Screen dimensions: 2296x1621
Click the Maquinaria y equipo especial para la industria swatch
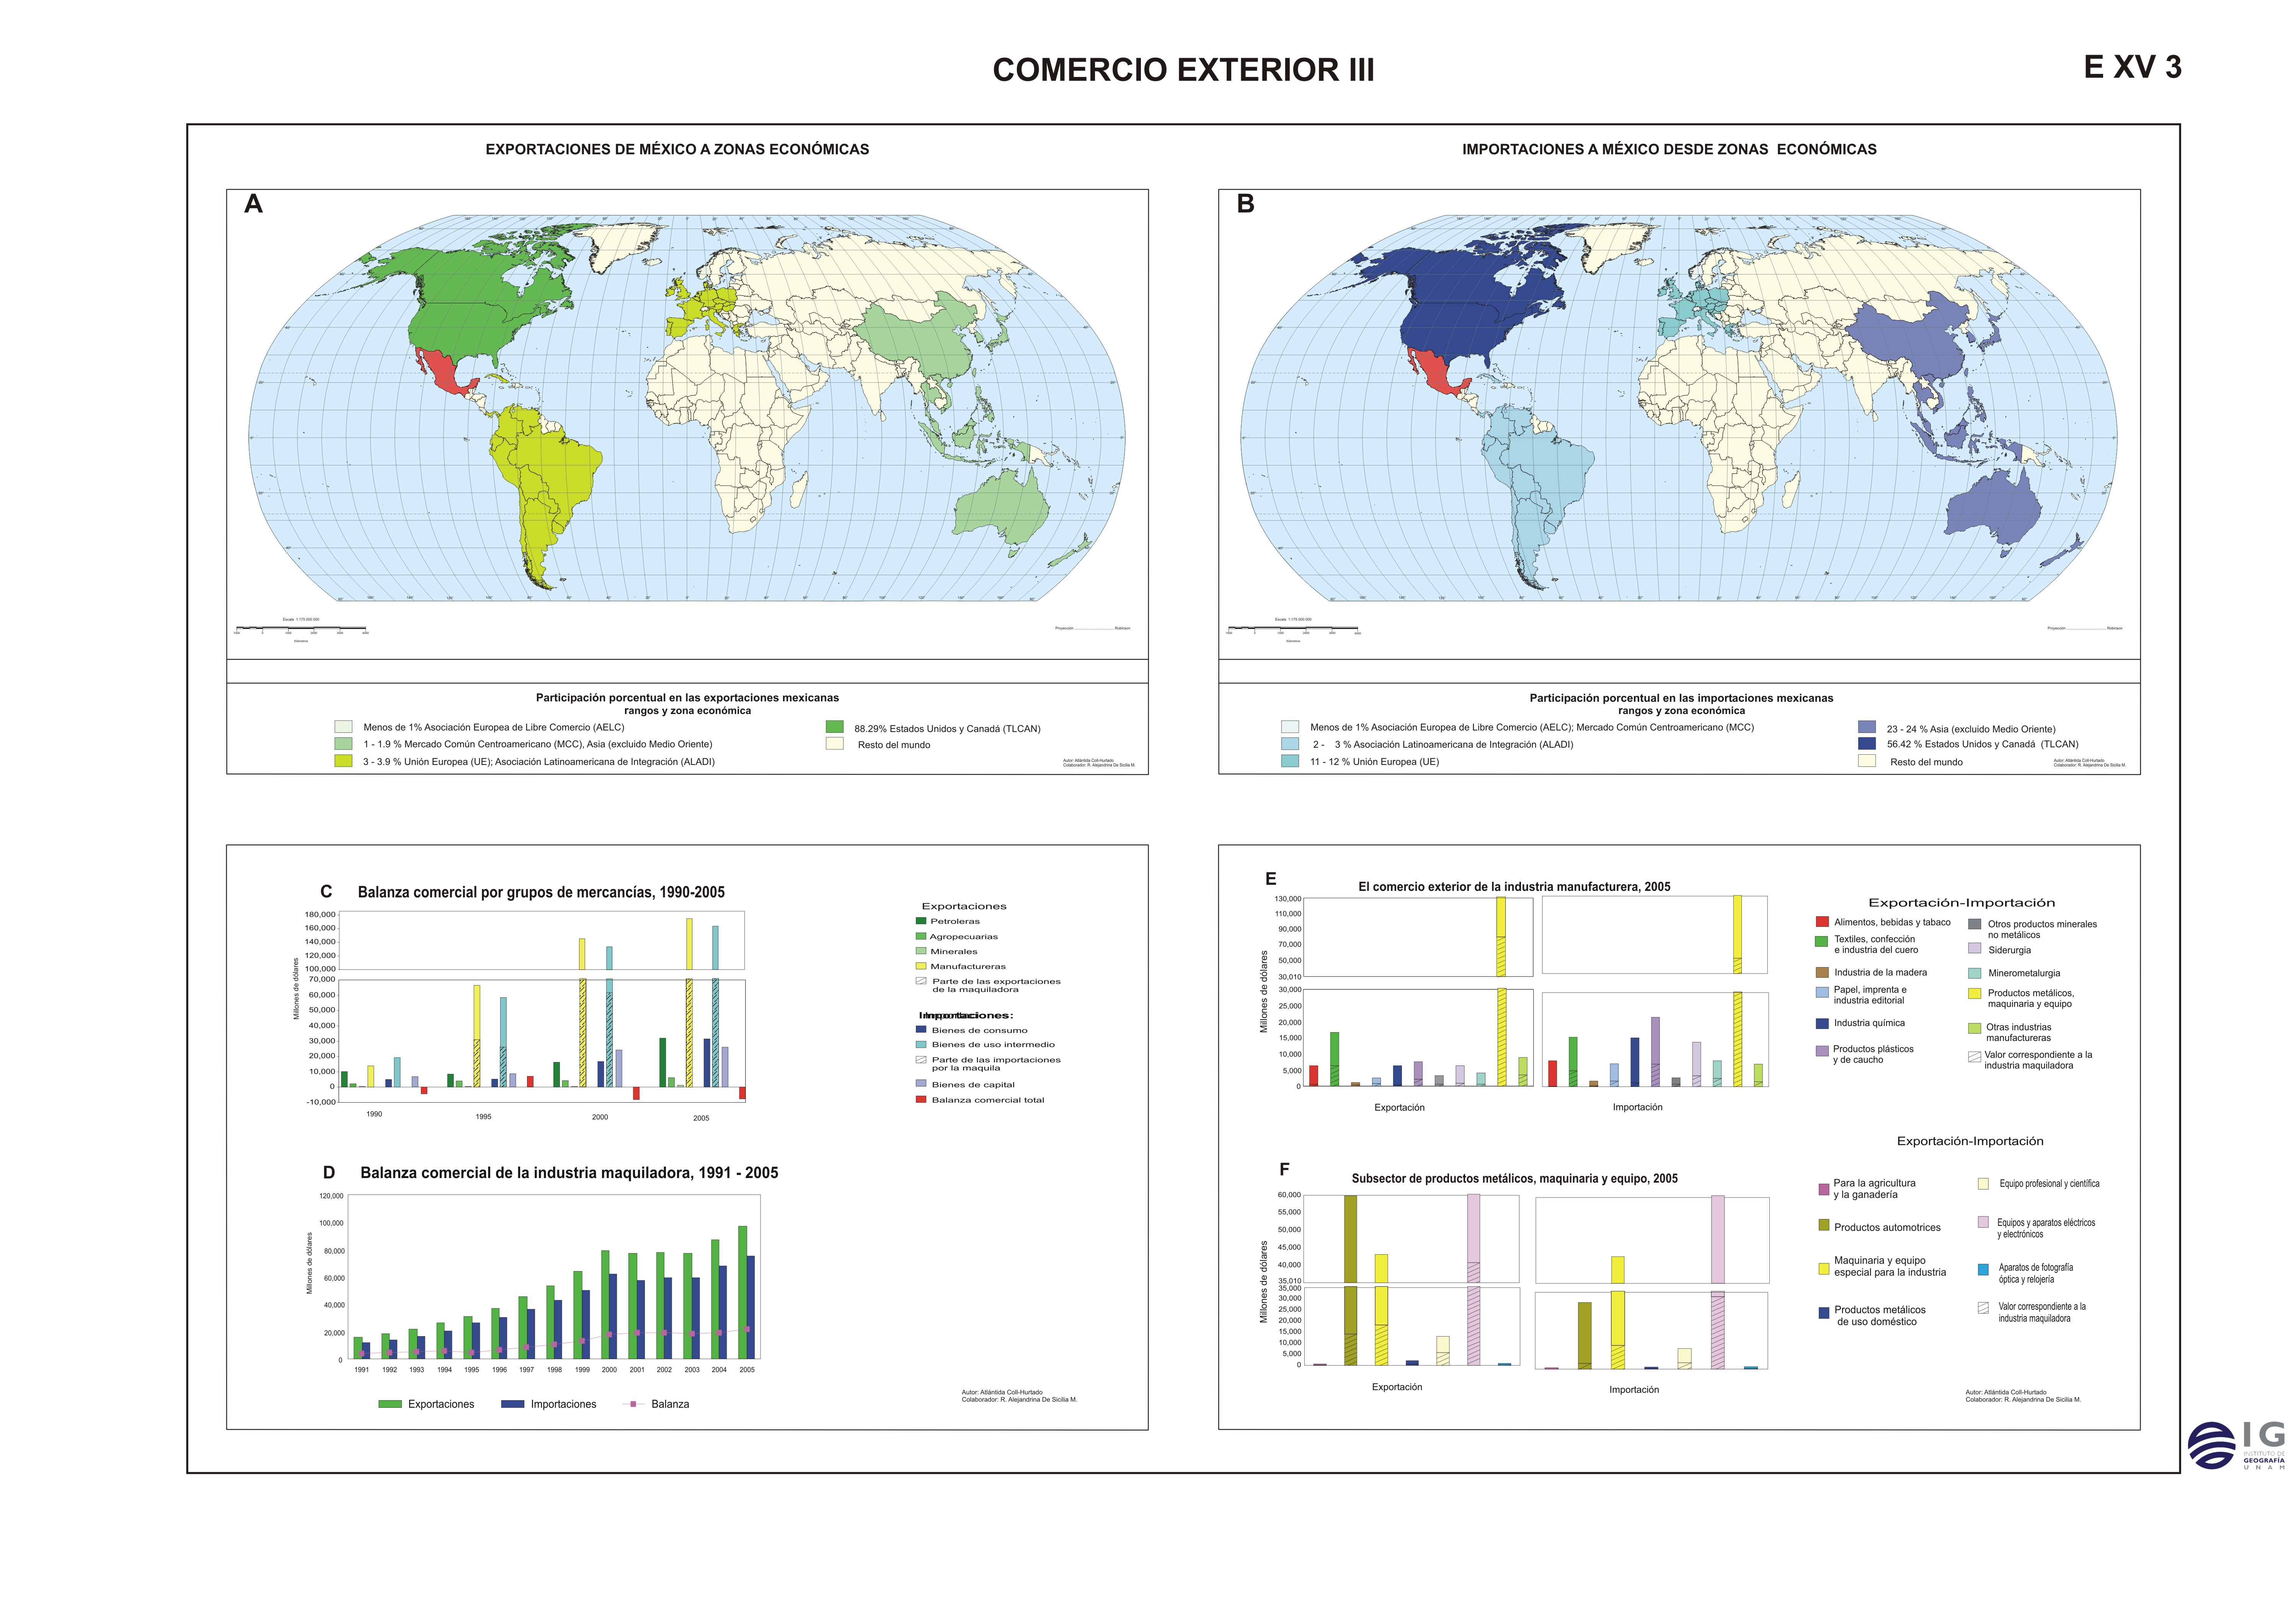click(x=1824, y=1269)
